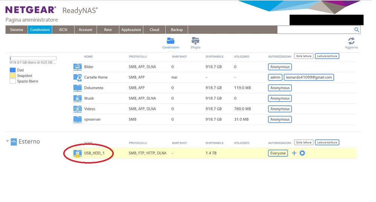Image resolution: width=376 pixels, height=202 pixels.
Task: Open the Sistema tab
Action: (x=17, y=30)
